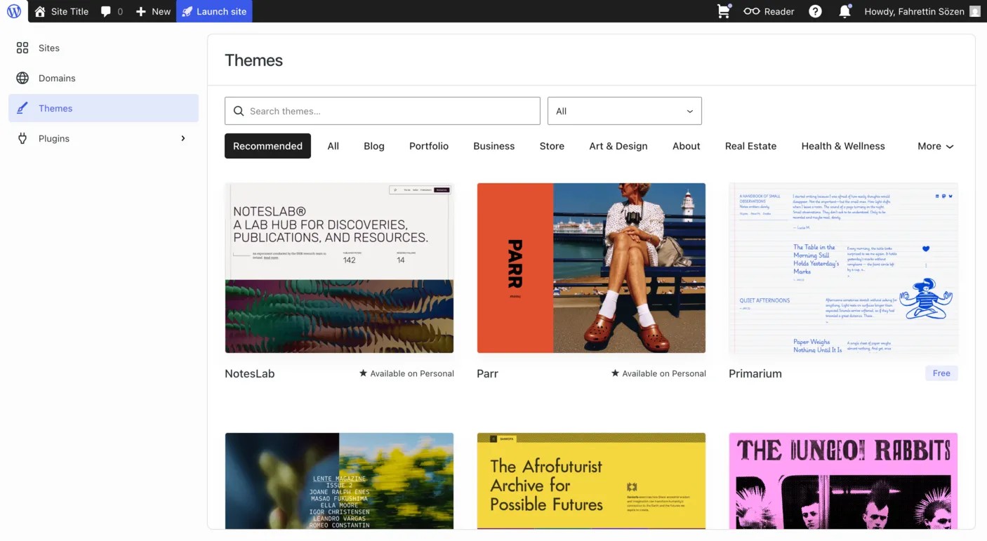This screenshot has height=541, width=987.
Task: Click the search magnifier in the themes search bar
Action: [239, 111]
